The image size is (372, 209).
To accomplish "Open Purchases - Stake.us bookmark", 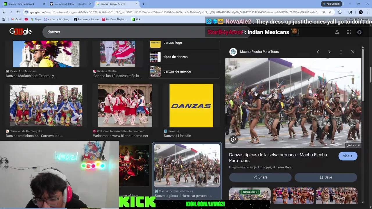I will pyautogui.click(x=86, y=19).
